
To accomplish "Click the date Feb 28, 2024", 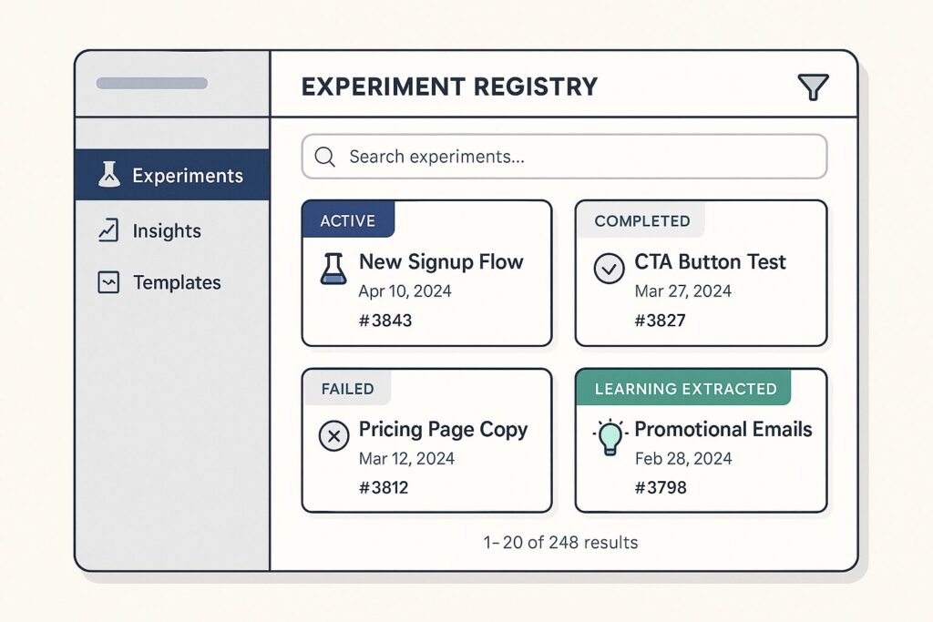I will pos(683,458).
